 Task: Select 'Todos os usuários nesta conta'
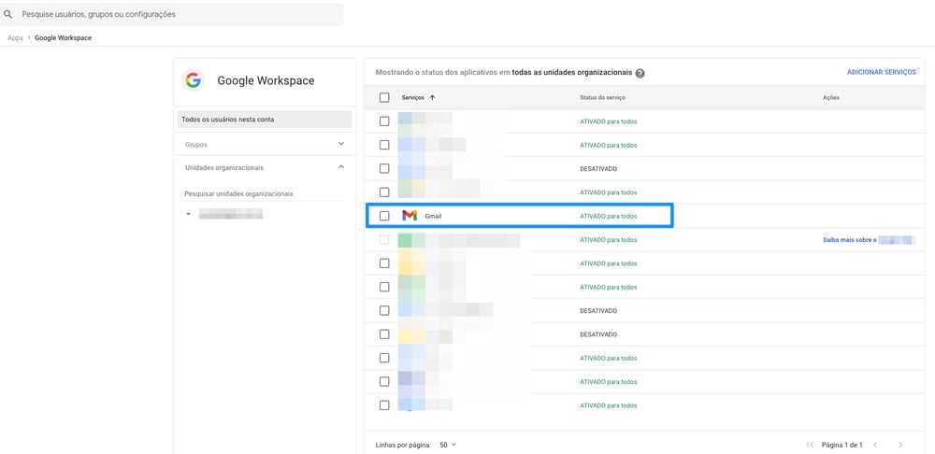tap(265, 120)
